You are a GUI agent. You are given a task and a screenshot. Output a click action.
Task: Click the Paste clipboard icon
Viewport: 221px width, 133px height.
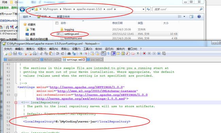pos(51,54)
